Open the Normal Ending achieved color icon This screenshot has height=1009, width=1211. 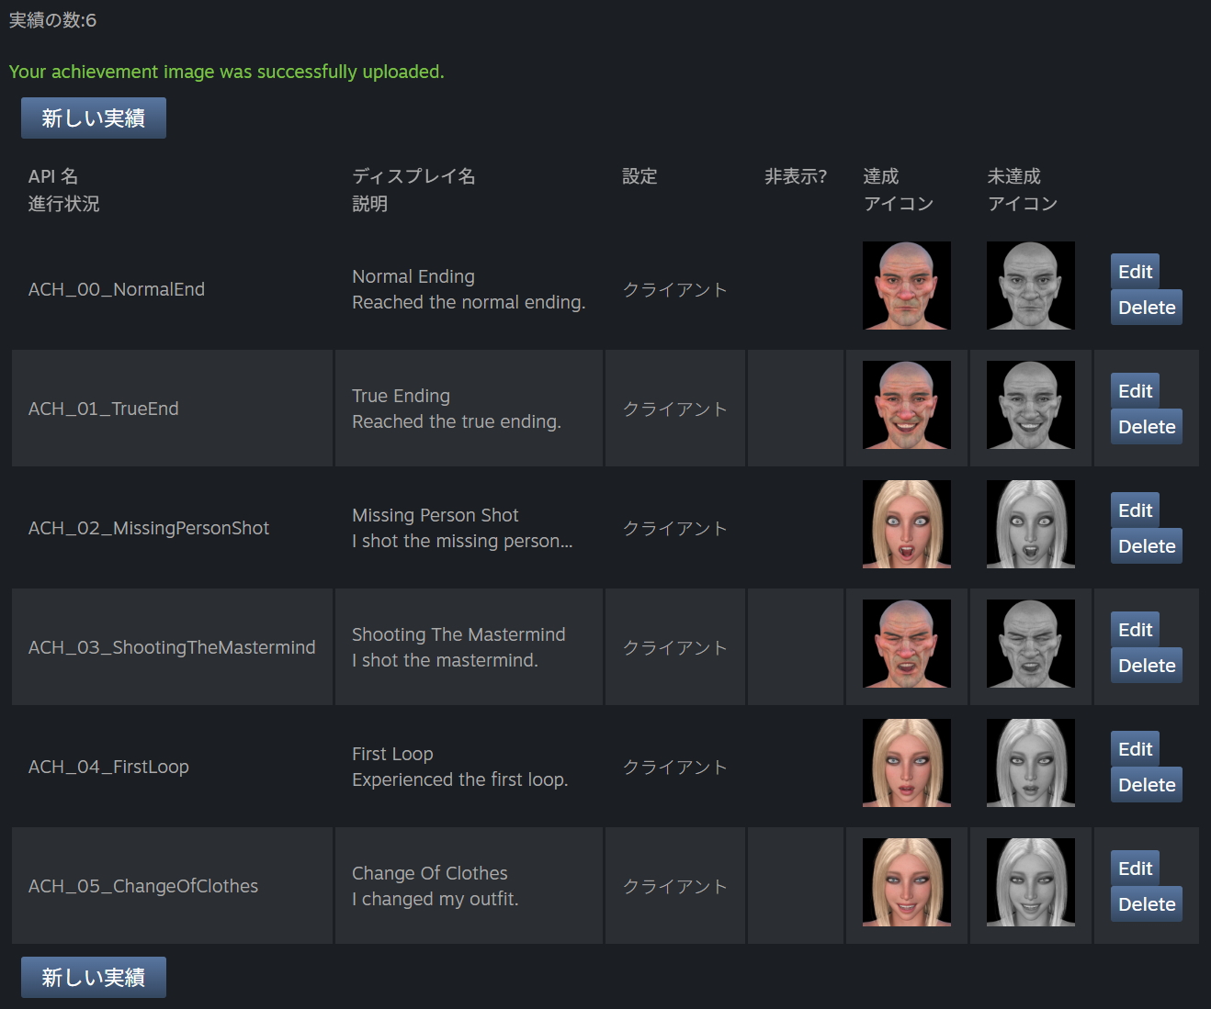pos(906,286)
